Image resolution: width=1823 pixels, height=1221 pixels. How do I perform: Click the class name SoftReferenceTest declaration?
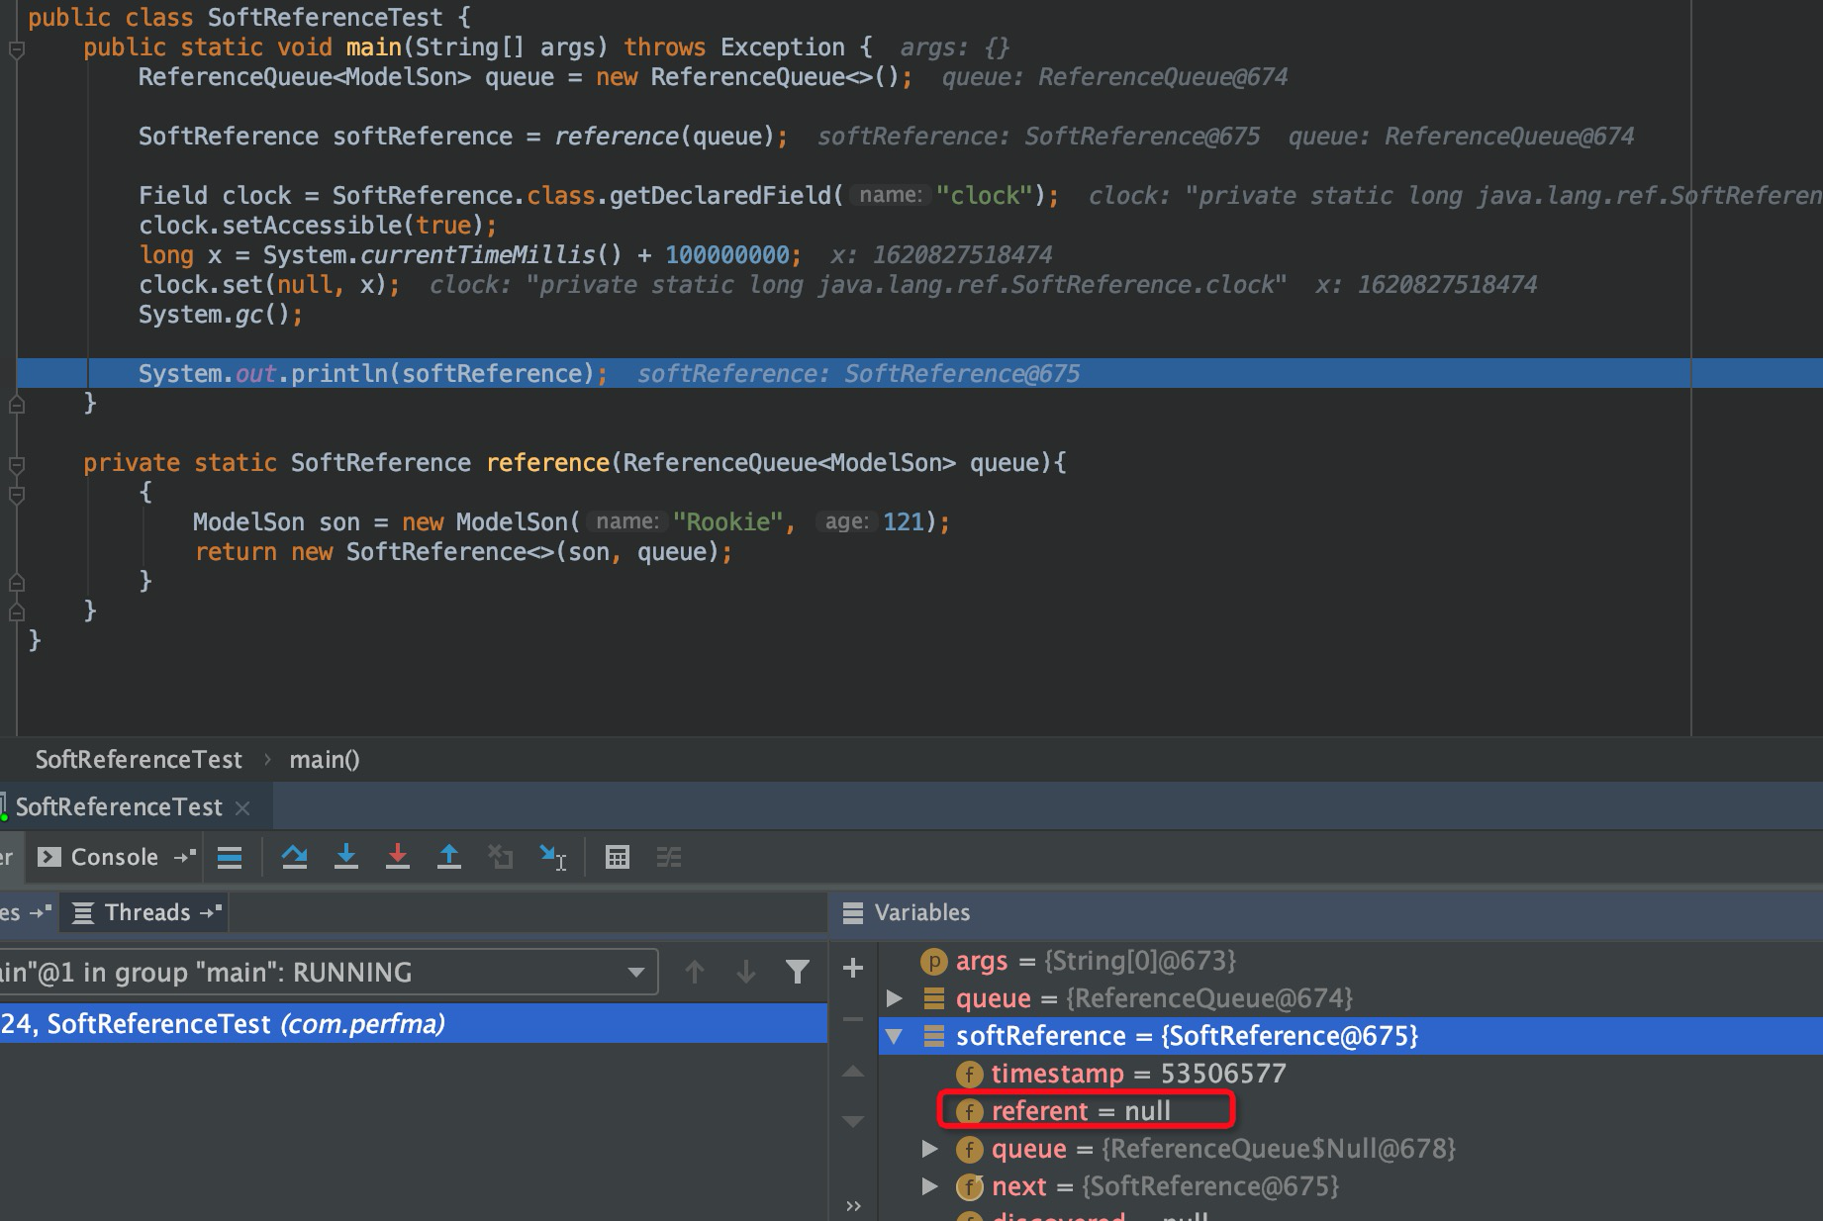pyautogui.click(x=326, y=18)
